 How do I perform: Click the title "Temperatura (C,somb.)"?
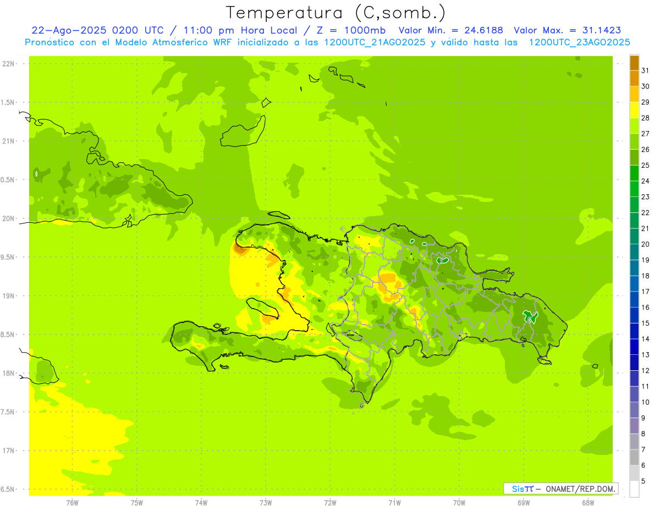click(336, 13)
